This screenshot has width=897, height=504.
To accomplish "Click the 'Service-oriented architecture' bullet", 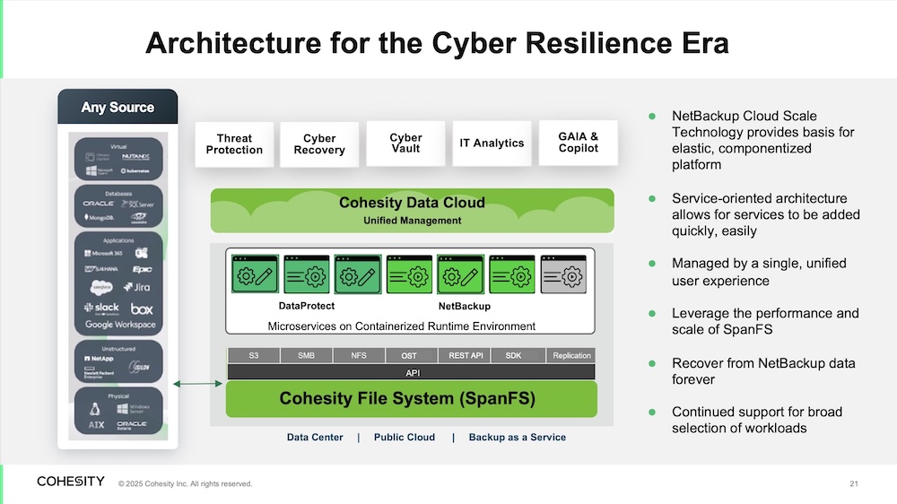I will tap(766, 214).
